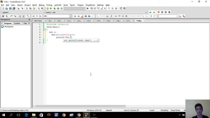Go to previous bookmark
This screenshot has width=210, height=118.
coord(162,12)
